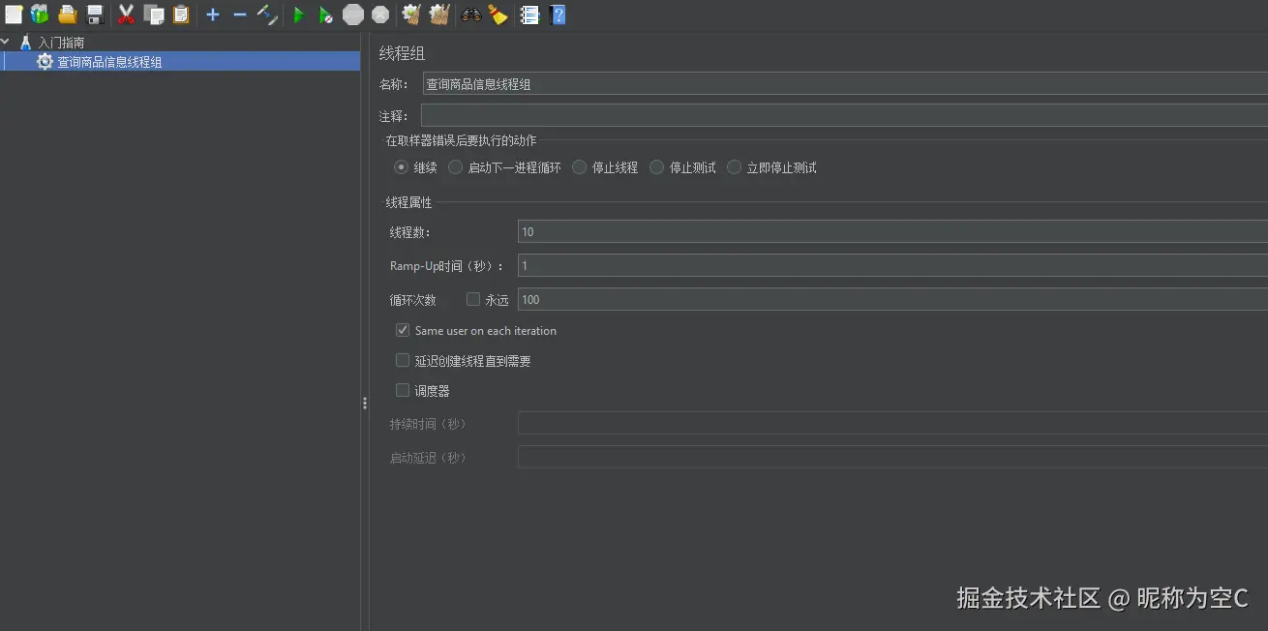Click the gear icon of 查询商品信息线程组
Screen dimensions: 1268x631
point(45,61)
